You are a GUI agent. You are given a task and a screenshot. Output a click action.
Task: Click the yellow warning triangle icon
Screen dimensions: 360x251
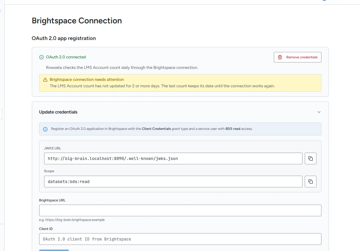45,80
